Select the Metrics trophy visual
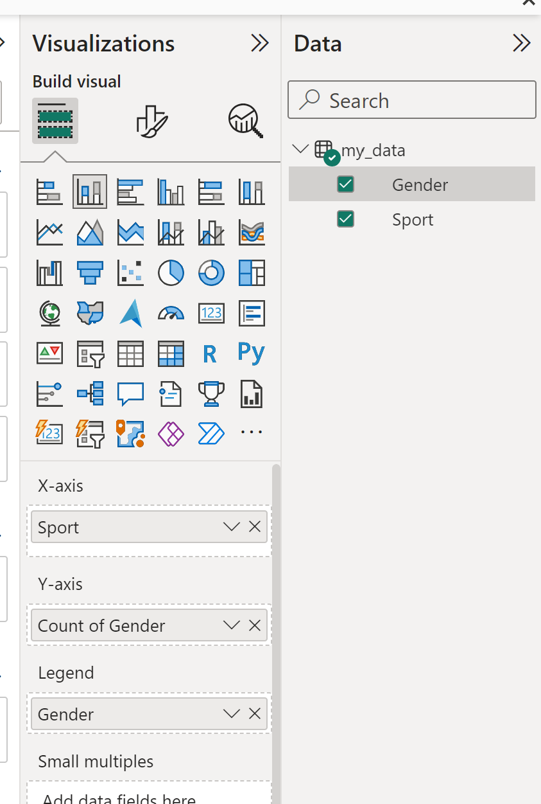The image size is (541, 804). point(211,393)
